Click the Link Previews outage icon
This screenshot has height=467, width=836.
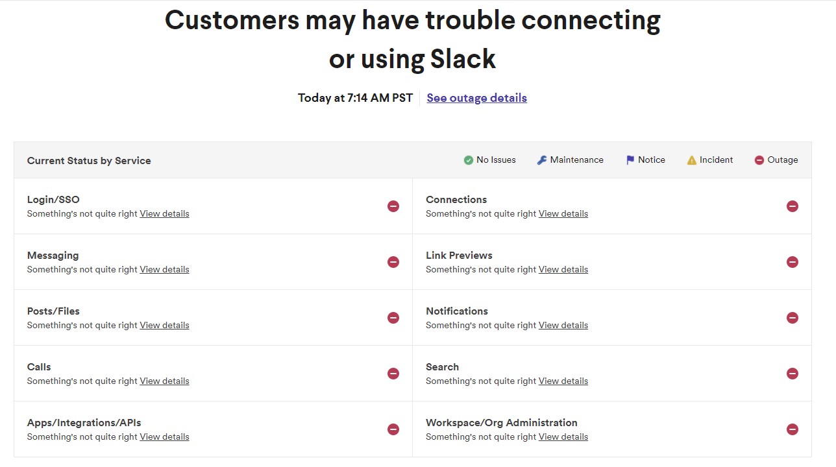coord(793,262)
